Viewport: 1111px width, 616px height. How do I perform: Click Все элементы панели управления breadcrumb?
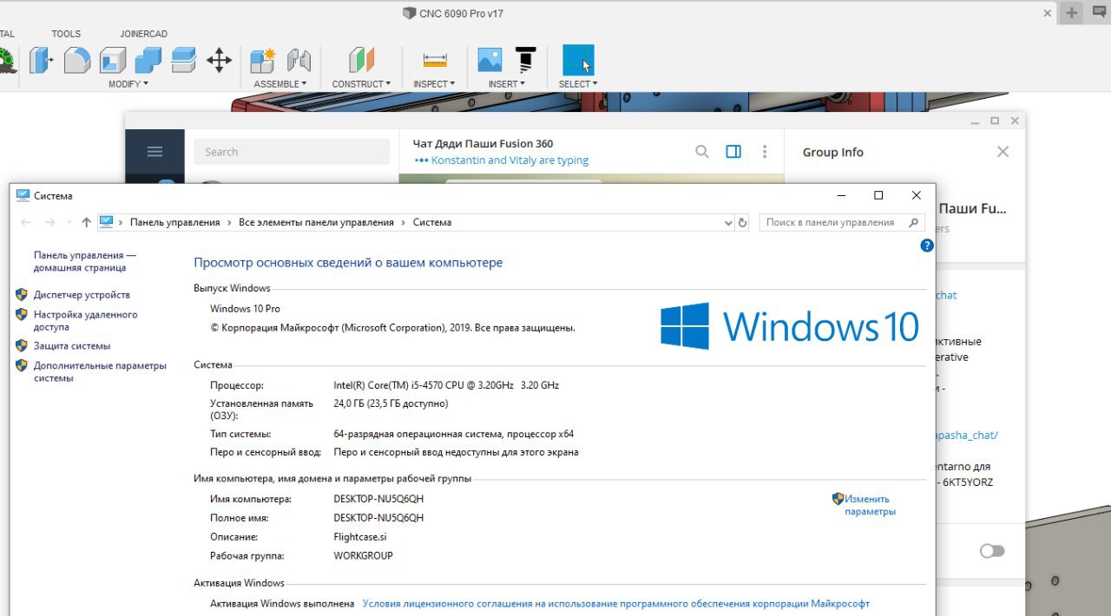click(316, 222)
